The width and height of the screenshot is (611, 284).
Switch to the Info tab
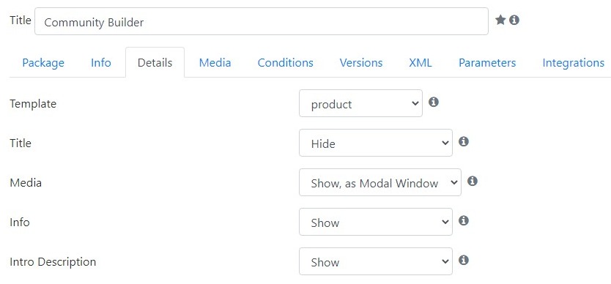[x=101, y=63]
